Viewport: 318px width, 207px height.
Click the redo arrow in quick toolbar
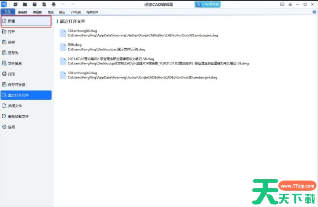click(x=72, y=4)
